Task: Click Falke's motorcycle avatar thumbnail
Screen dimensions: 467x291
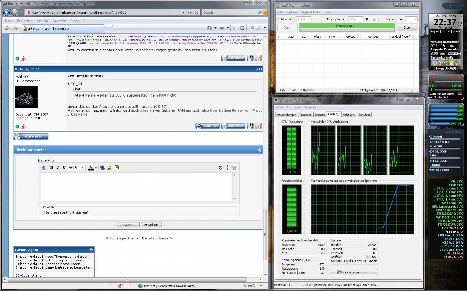Action: (26, 97)
